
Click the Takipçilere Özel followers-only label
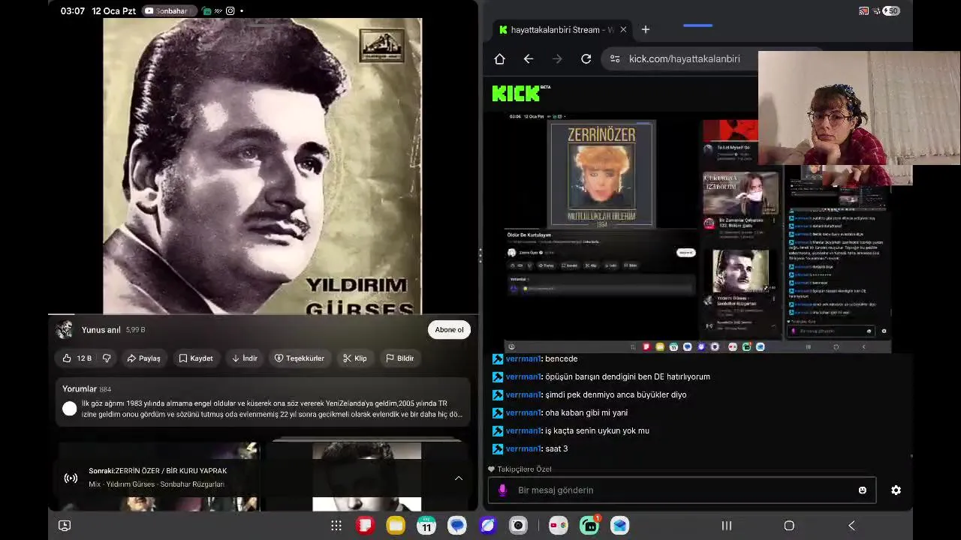524,469
